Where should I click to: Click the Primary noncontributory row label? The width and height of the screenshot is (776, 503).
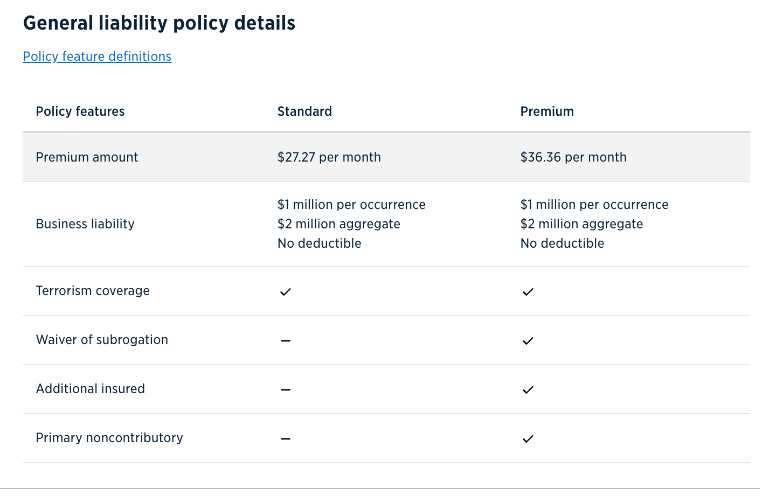109,438
